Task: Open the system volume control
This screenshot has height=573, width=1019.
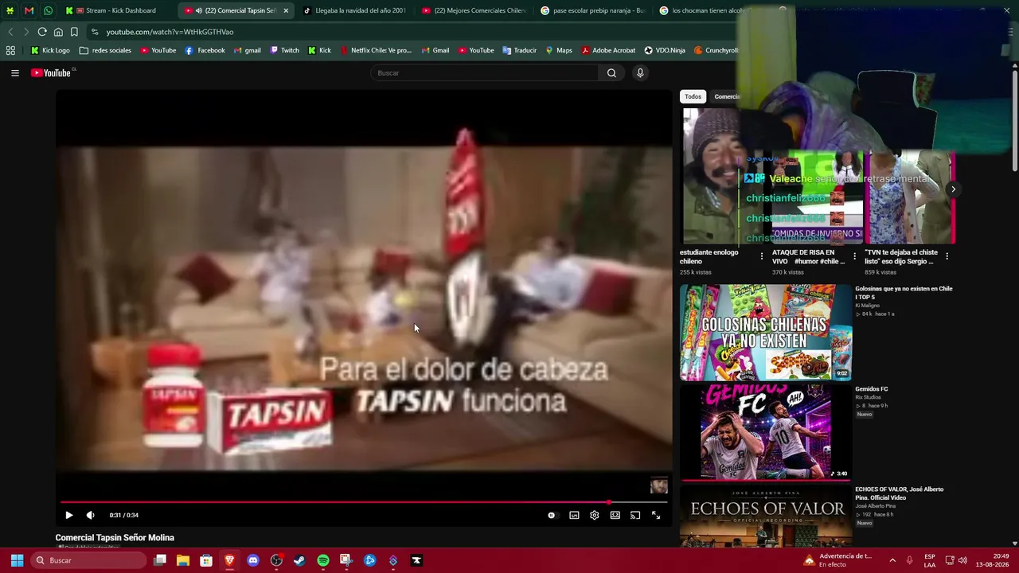Action: click(x=962, y=560)
